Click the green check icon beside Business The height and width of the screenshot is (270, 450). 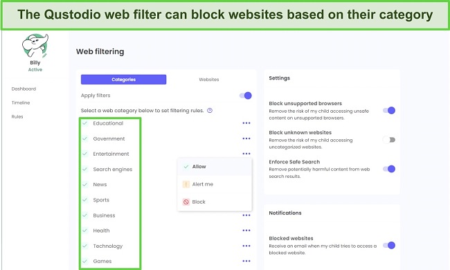[x=85, y=215]
